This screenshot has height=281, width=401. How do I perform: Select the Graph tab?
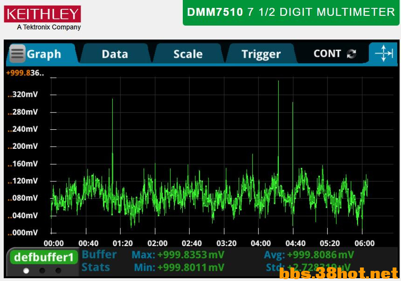[x=44, y=54]
